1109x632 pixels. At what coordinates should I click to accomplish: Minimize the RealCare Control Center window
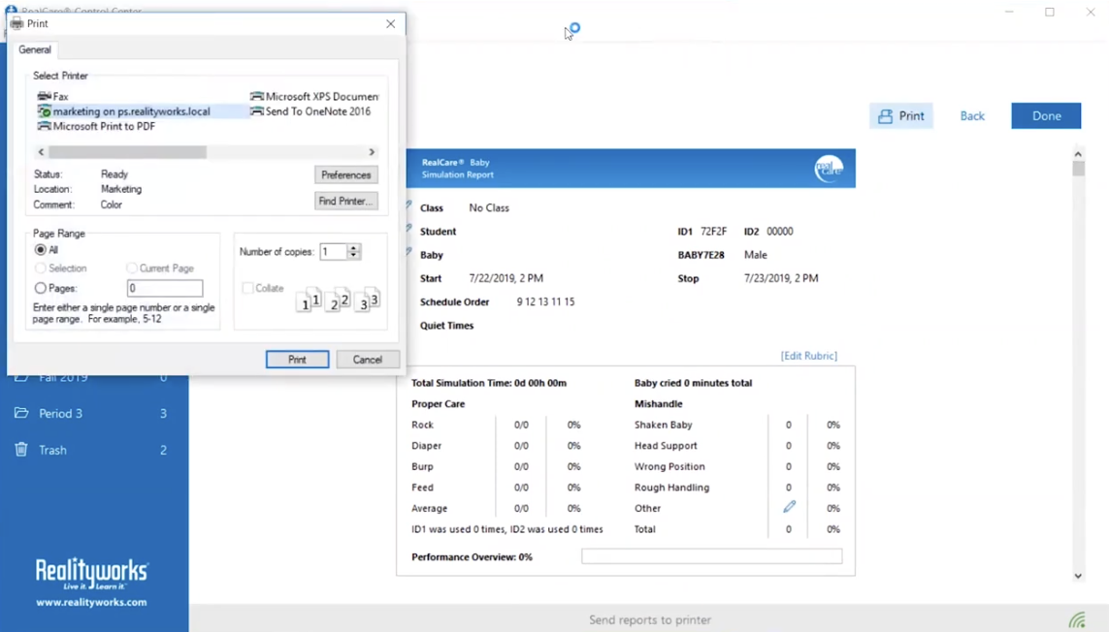point(1009,12)
